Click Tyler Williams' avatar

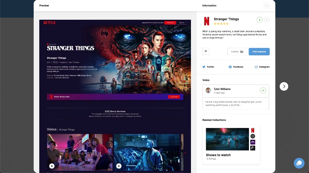pos(208,90)
